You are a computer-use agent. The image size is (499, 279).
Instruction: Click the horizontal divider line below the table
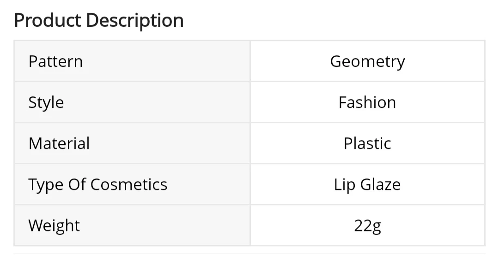point(249,253)
